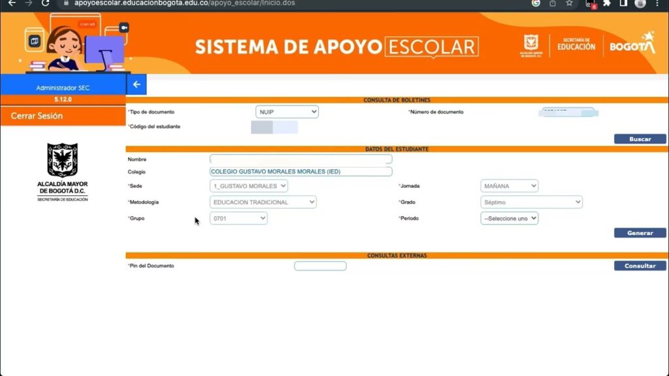The image size is (669, 376).
Task: Click the Pin del Documento input field
Action: (320, 266)
